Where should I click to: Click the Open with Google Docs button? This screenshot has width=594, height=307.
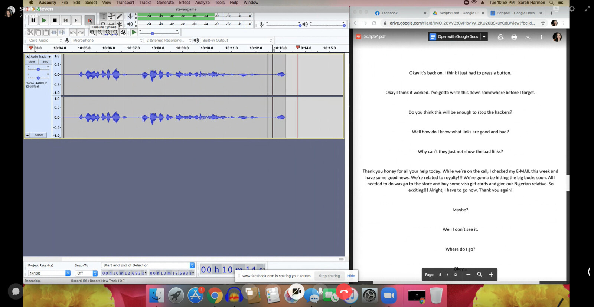click(x=454, y=36)
